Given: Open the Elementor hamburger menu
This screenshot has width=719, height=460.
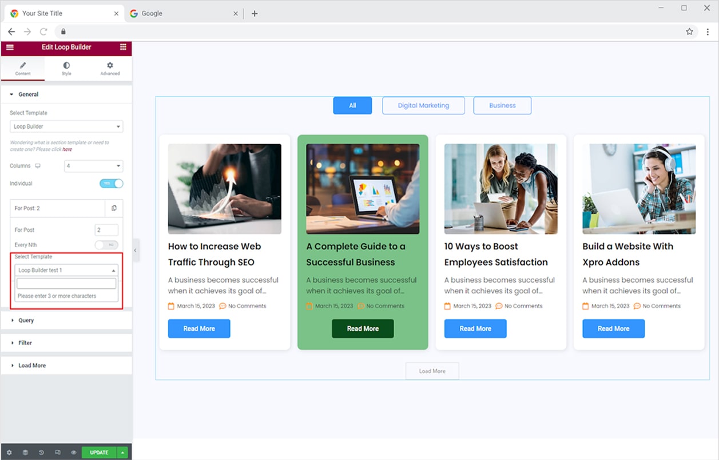Looking at the screenshot, I should (x=10, y=47).
